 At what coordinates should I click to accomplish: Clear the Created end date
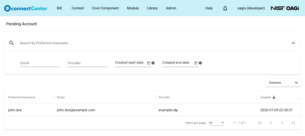click(200, 63)
